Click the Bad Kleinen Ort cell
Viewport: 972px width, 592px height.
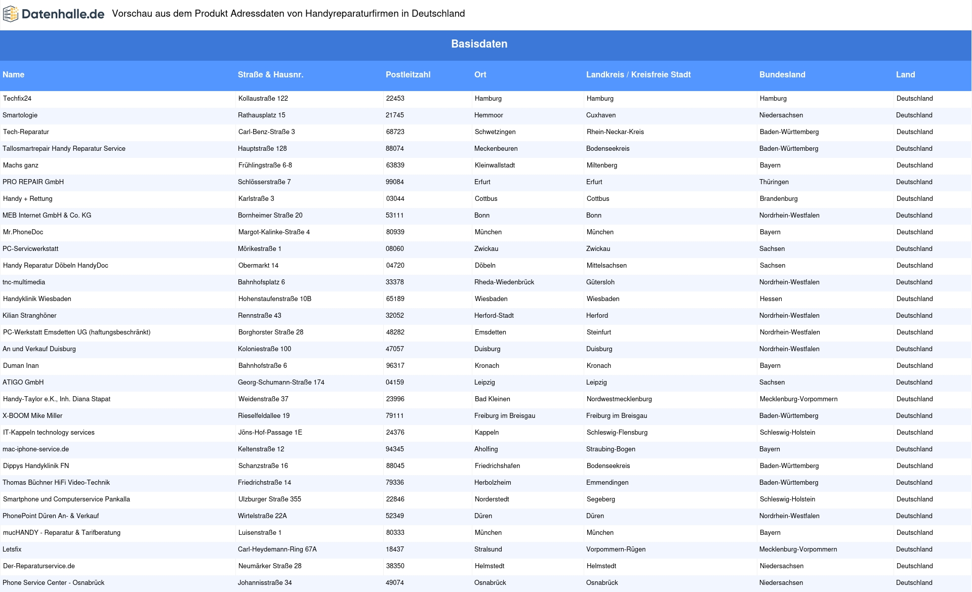click(x=493, y=399)
